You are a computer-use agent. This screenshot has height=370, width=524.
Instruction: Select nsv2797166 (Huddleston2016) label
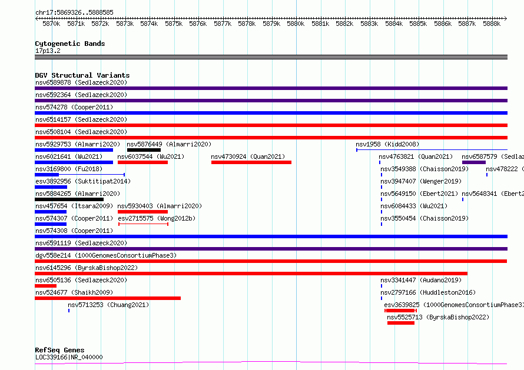[x=428, y=292]
